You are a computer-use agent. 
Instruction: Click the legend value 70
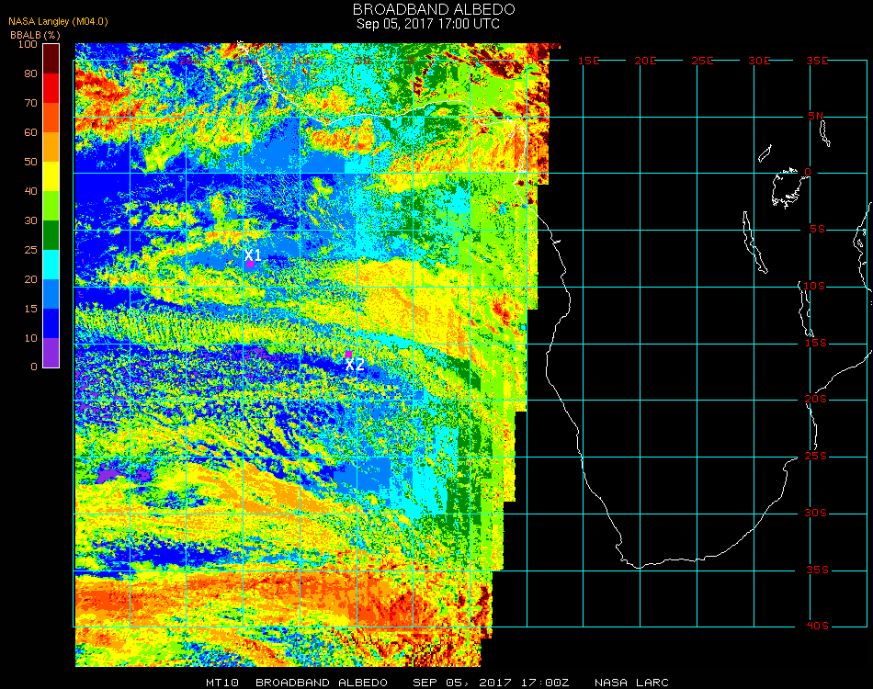(30, 103)
